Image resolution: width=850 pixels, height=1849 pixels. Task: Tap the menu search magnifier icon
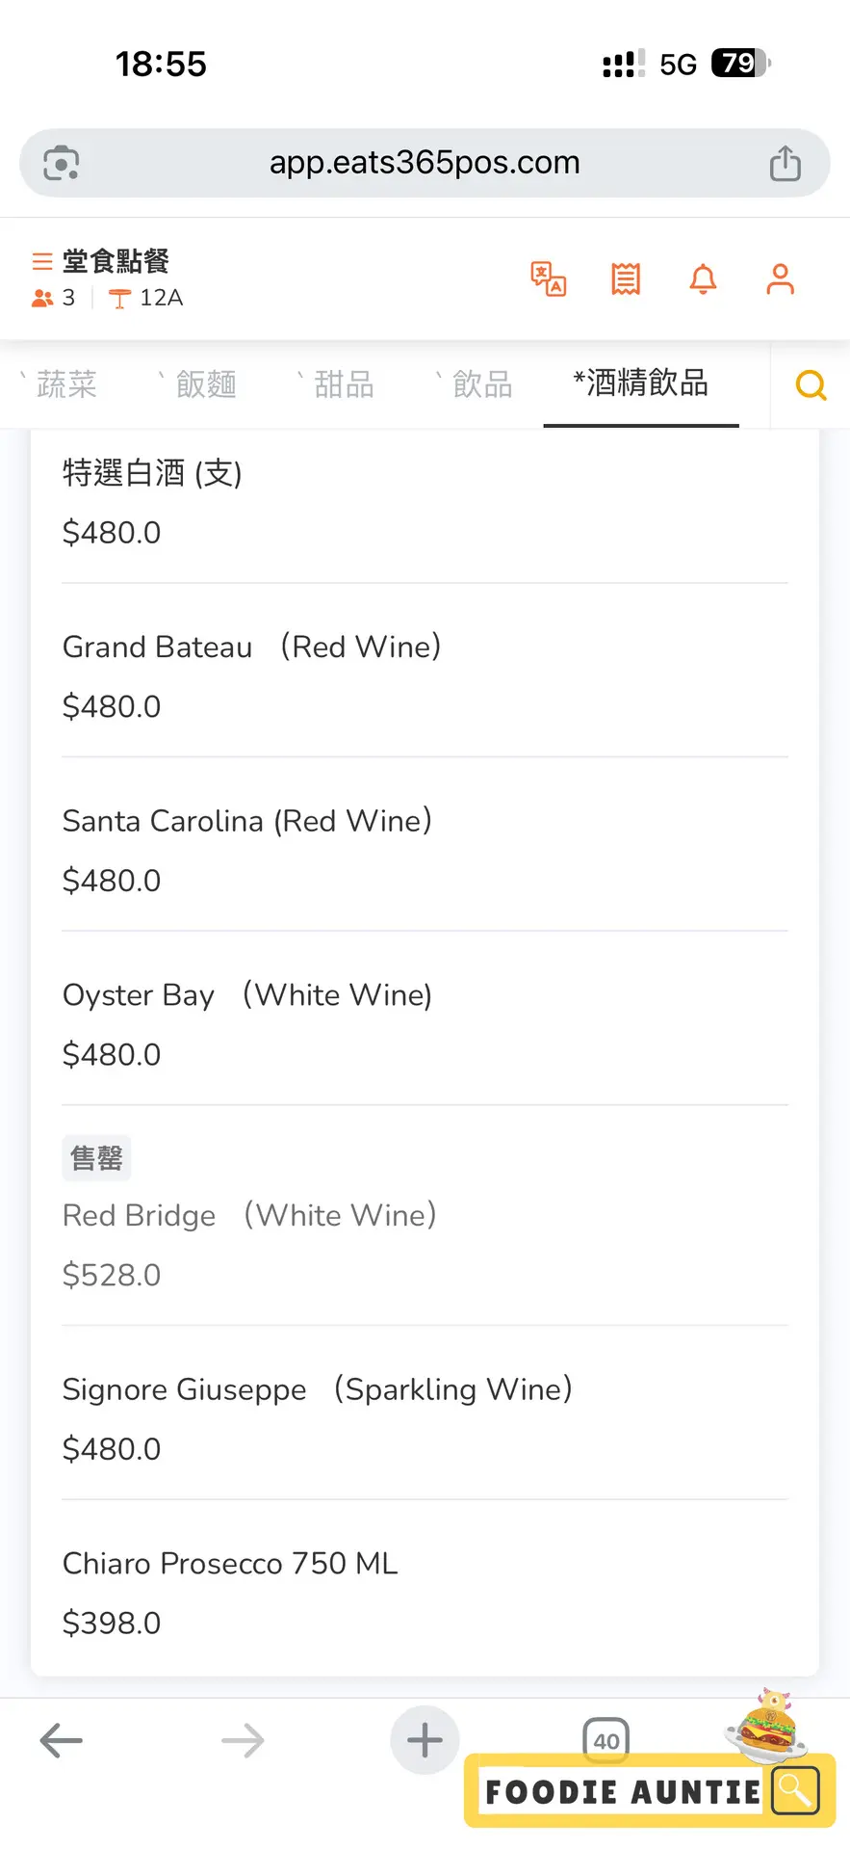click(811, 385)
